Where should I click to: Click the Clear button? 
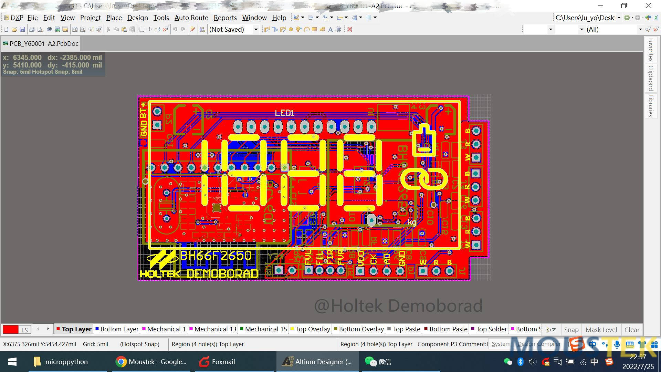632,330
